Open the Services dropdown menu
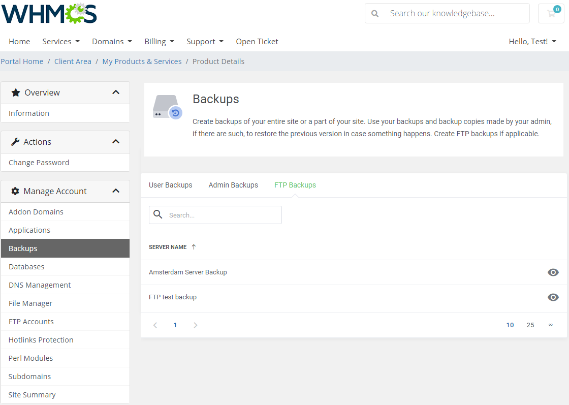The width and height of the screenshot is (569, 405). point(61,42)
